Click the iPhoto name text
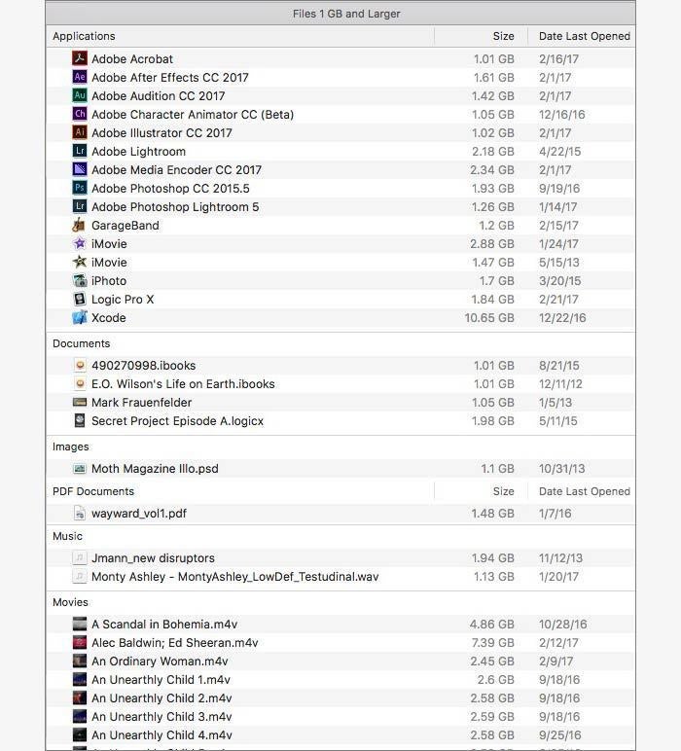The image size is (681, 751). (109, 281)
